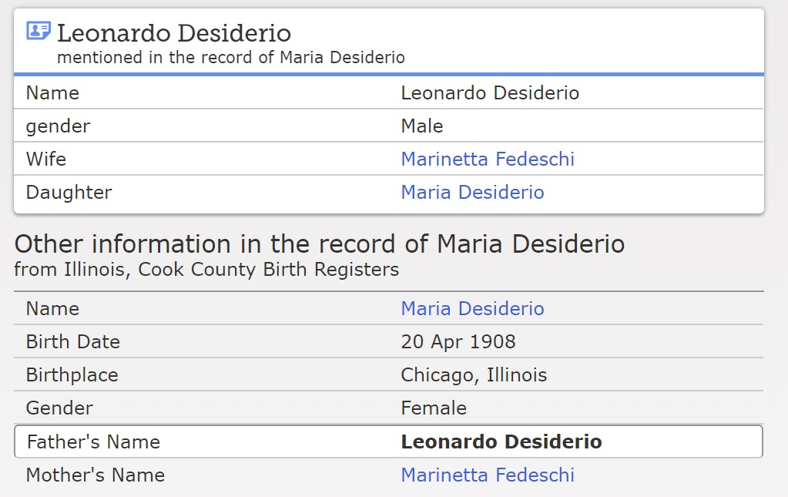Image resolution: width=788 pixels, height=497 pixels.
Task: Select the Wife row label
Action: pyautogui.click(x=46, y=160)
